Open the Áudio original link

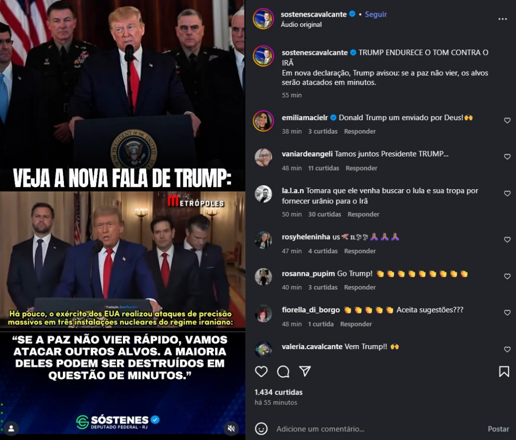click(301, 24)
